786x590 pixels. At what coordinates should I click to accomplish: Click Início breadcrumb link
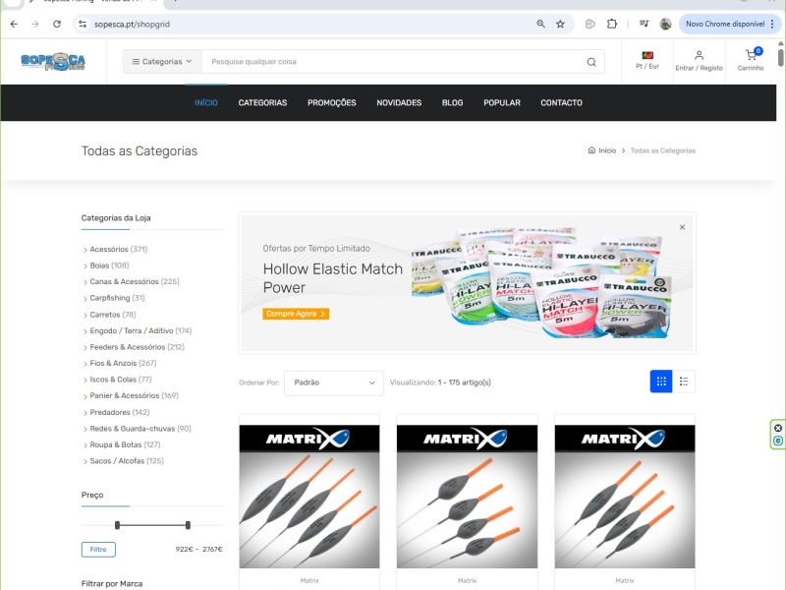click(x=607, y=150)
